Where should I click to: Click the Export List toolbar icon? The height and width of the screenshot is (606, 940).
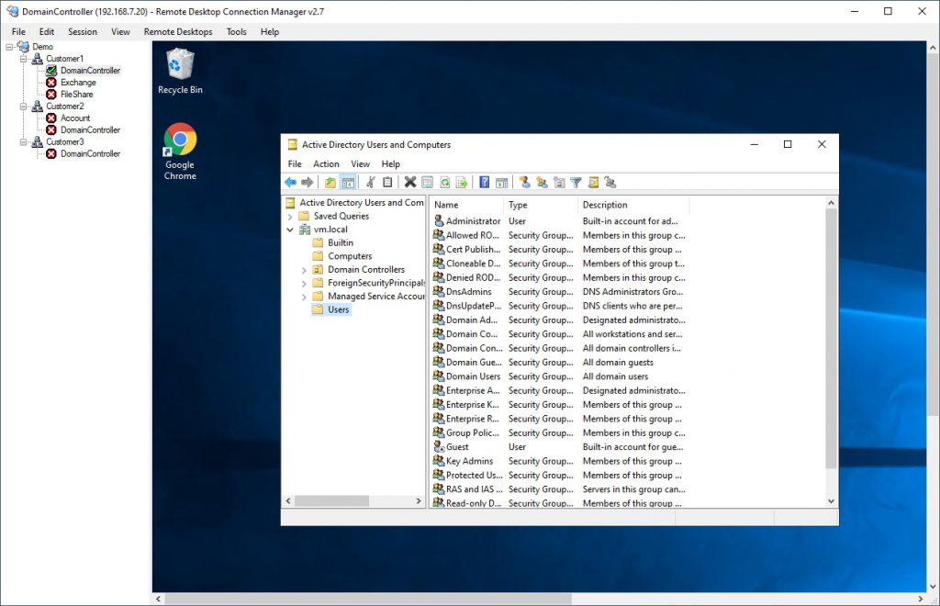pos(463,181)
